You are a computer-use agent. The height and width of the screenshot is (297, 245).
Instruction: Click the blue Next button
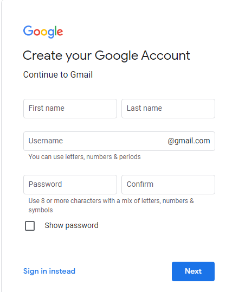(193, 271)
